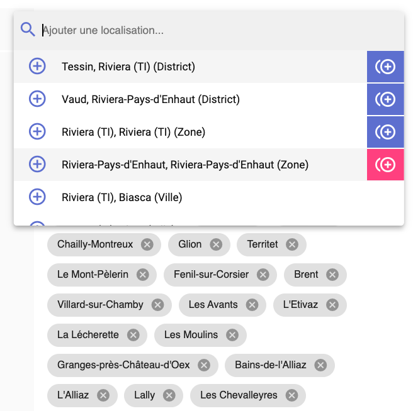The image size is (413, 411).
Task: Add surroundings of Vaud, Riviera-Pays-d'Enhaut District
Action: pyautogui.click(x=385, y=99)
